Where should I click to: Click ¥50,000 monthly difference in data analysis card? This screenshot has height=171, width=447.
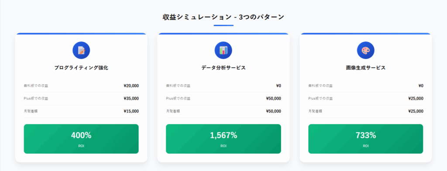click(x=273, y=111)
